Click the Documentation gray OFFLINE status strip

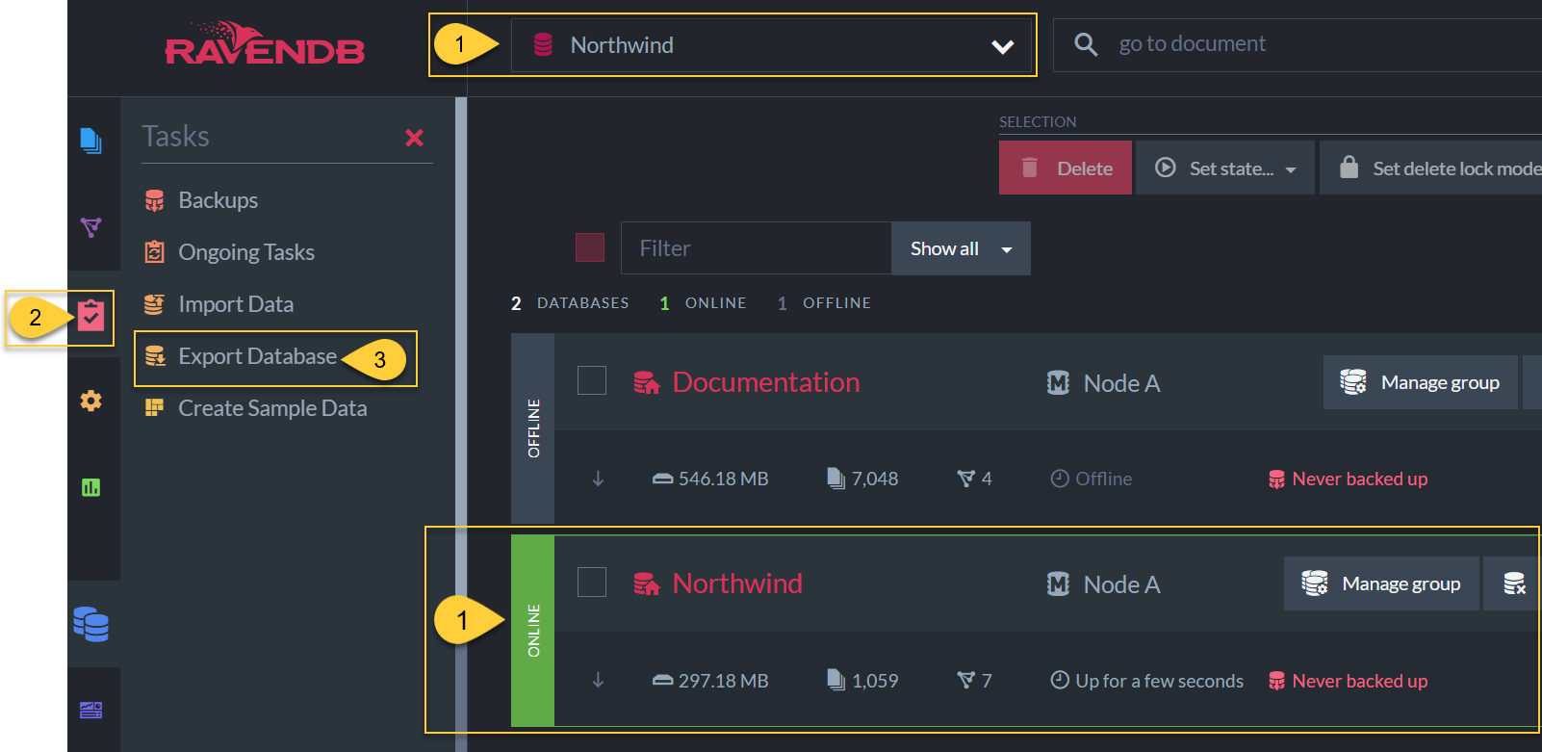tap(532, 428)
